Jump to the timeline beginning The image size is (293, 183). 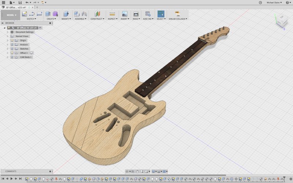pos(3,179)
